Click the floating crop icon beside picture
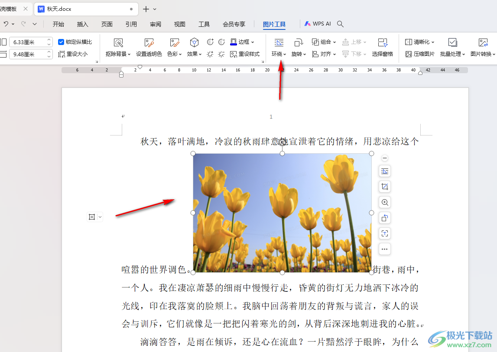Image resolution: width=497 pixels, height=352 pixels. (x=385, y=187)
